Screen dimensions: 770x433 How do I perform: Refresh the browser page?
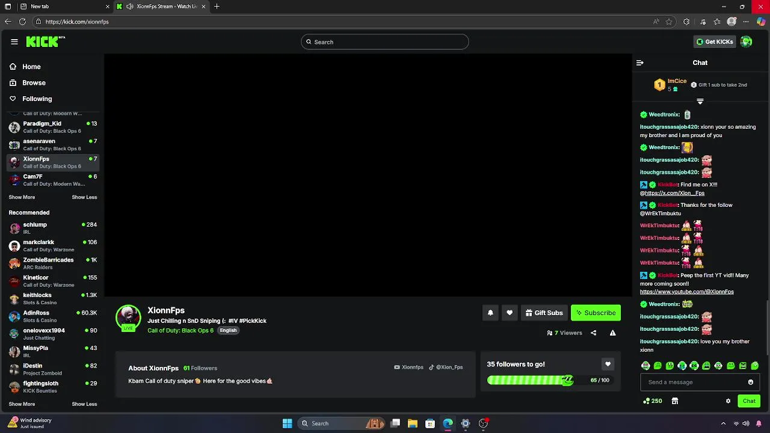[x=22, y=22]
